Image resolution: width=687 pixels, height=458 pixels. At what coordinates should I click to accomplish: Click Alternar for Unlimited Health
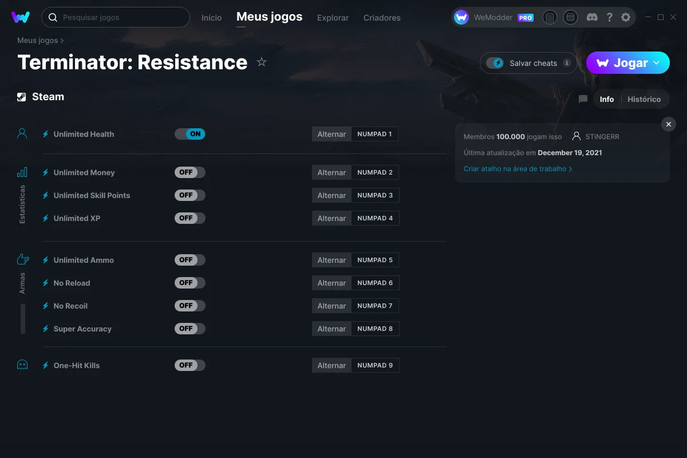pos(331,134)
